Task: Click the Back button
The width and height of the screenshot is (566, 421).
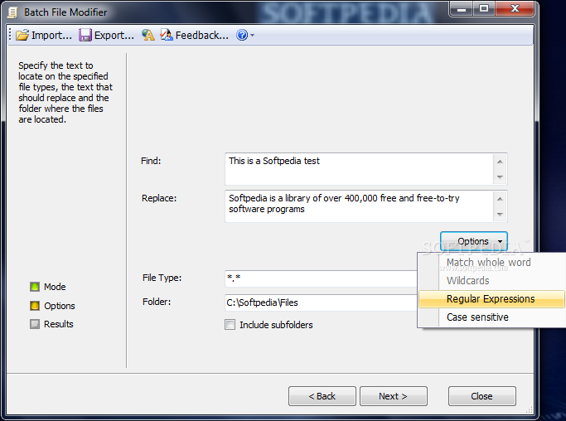Action: pyautogui.click(x=322, y=396)
